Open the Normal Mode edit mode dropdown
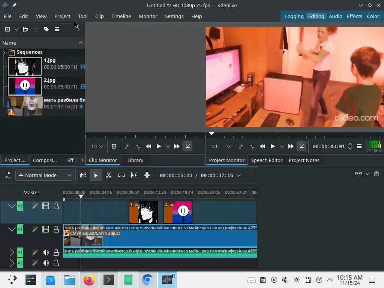 click(45, 175)
